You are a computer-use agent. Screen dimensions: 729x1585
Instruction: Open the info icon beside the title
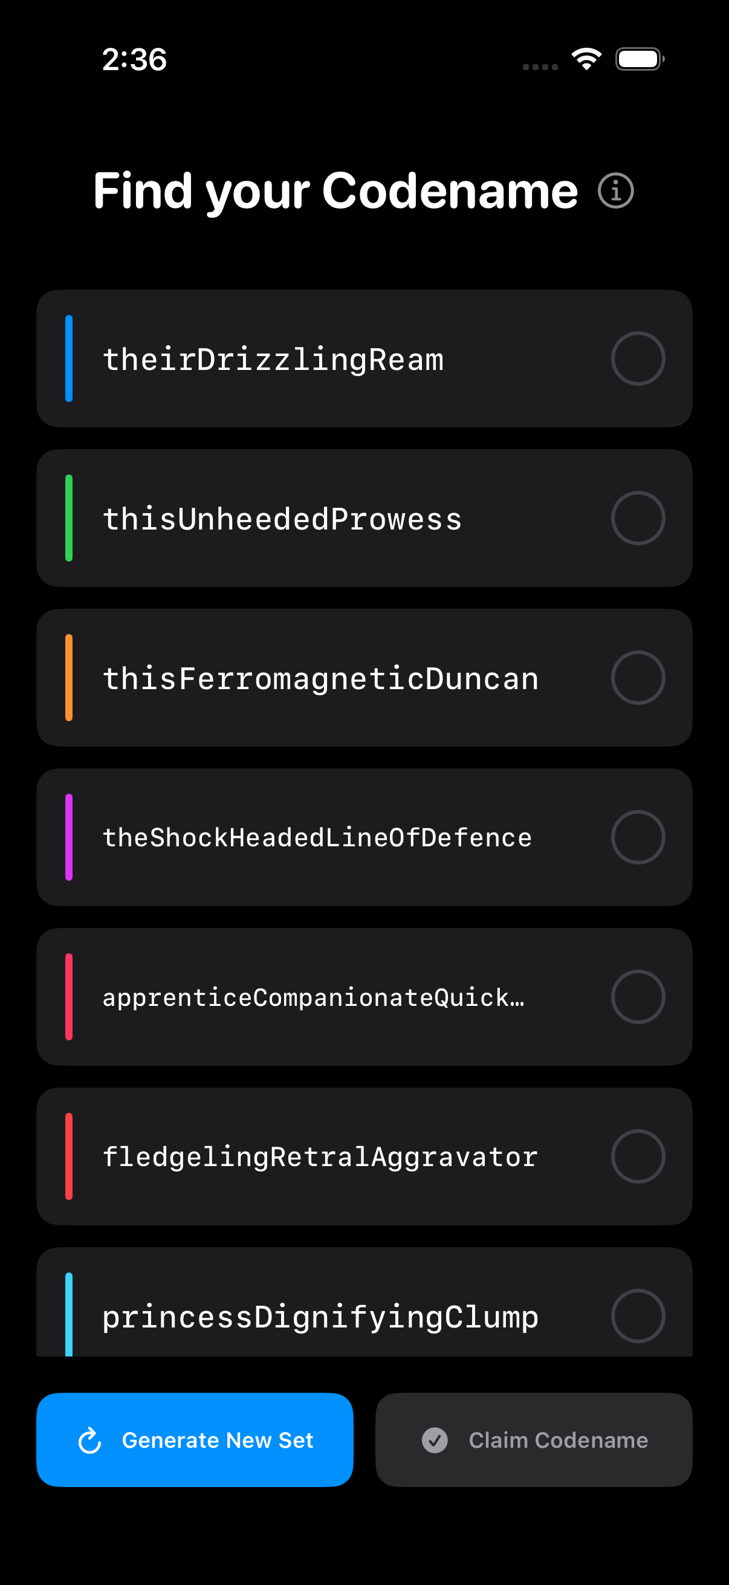(615, 191)
